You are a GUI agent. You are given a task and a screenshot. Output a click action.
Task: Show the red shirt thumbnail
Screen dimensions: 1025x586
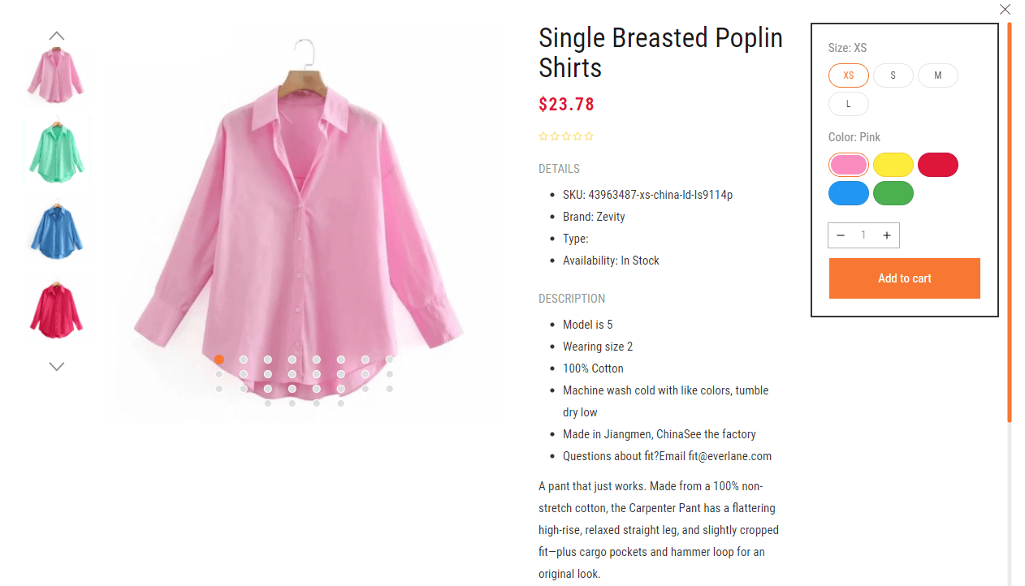click(x=56, y=308)
